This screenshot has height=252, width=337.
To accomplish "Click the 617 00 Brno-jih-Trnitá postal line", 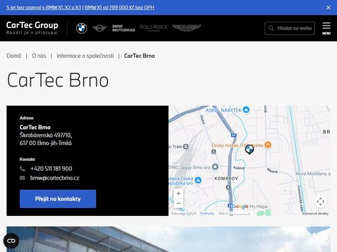I will pyautogui.click(x=45, y=143).
